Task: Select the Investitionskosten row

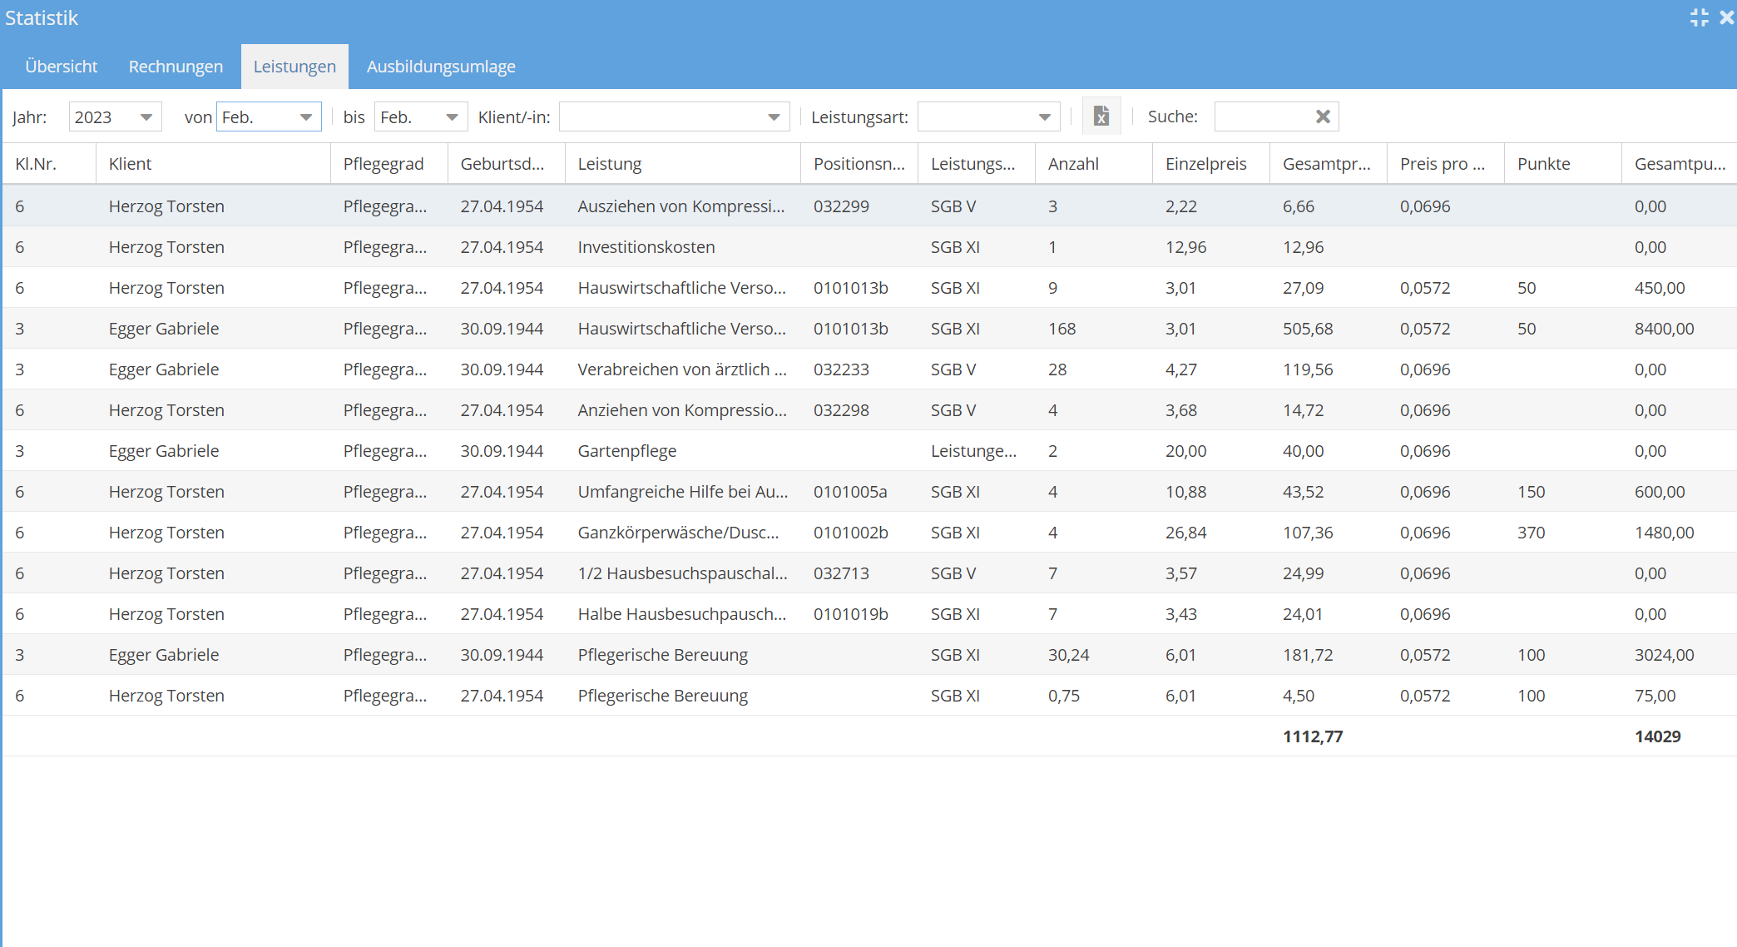Action: pos(646,247)
